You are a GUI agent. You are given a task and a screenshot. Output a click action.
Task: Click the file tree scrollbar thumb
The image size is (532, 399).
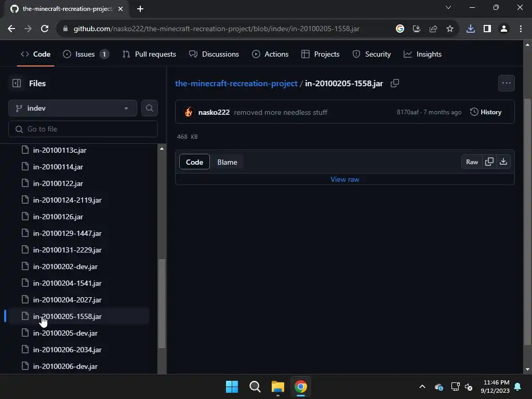(162, 303)
